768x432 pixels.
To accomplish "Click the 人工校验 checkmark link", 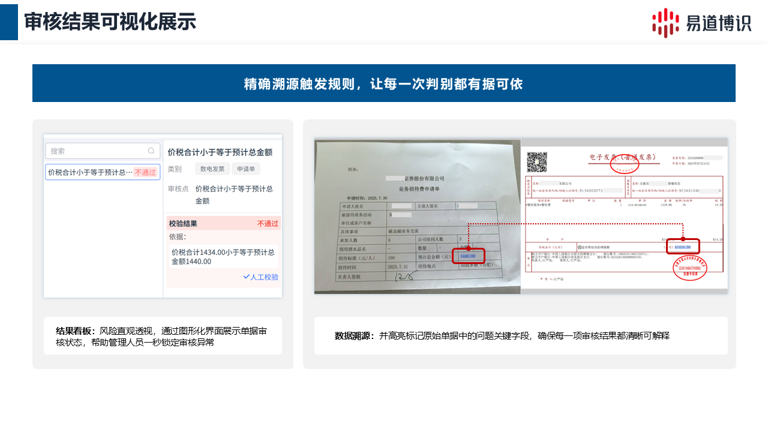I will pyautogui.click(x=260, y=277).
